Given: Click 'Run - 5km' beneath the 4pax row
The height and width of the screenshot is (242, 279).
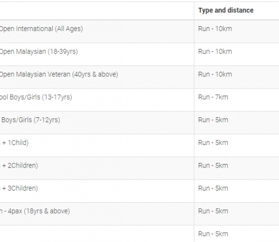Looking at the screenshot, I should 213,234.
